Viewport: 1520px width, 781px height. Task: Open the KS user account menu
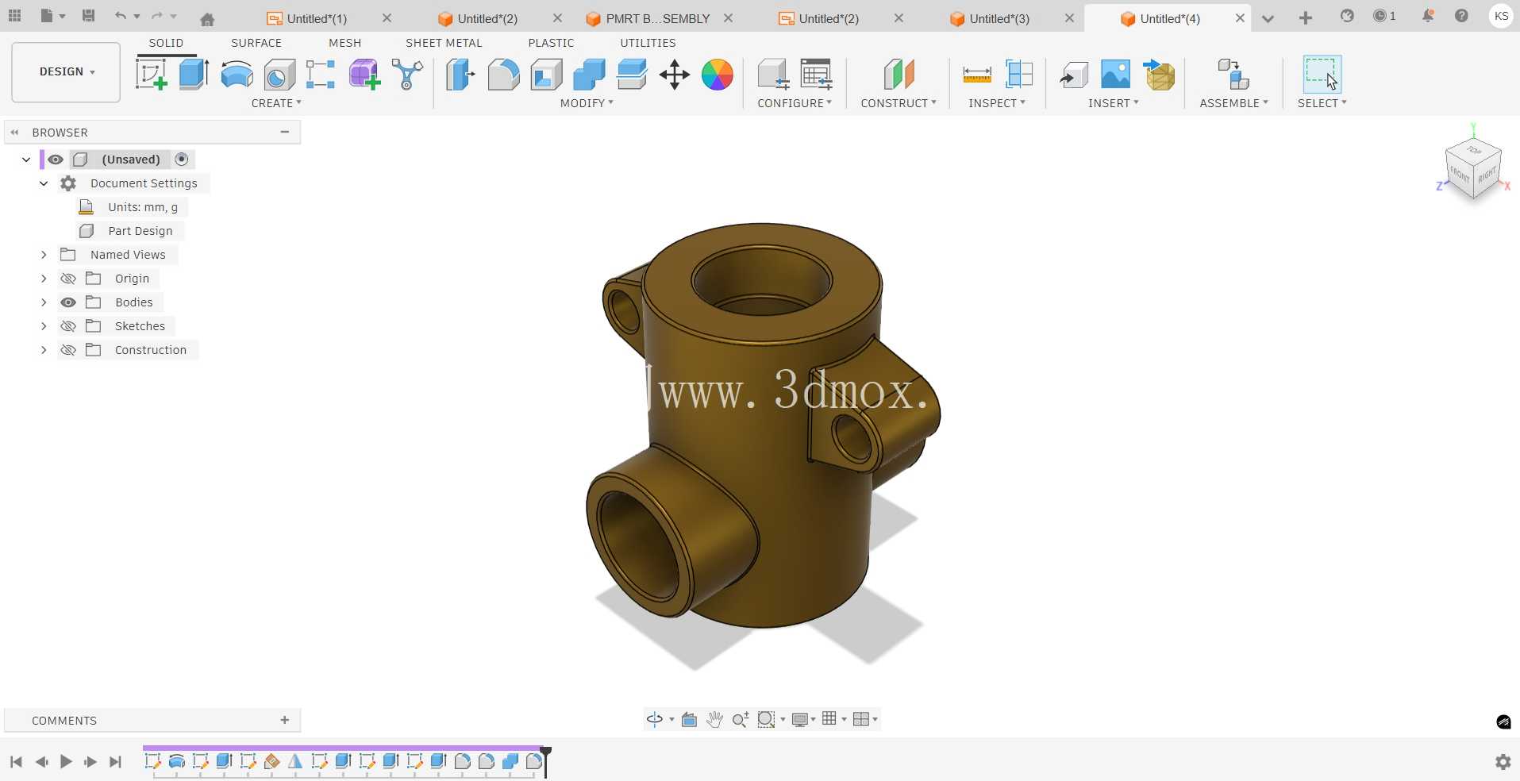[x=1501, y=16]
